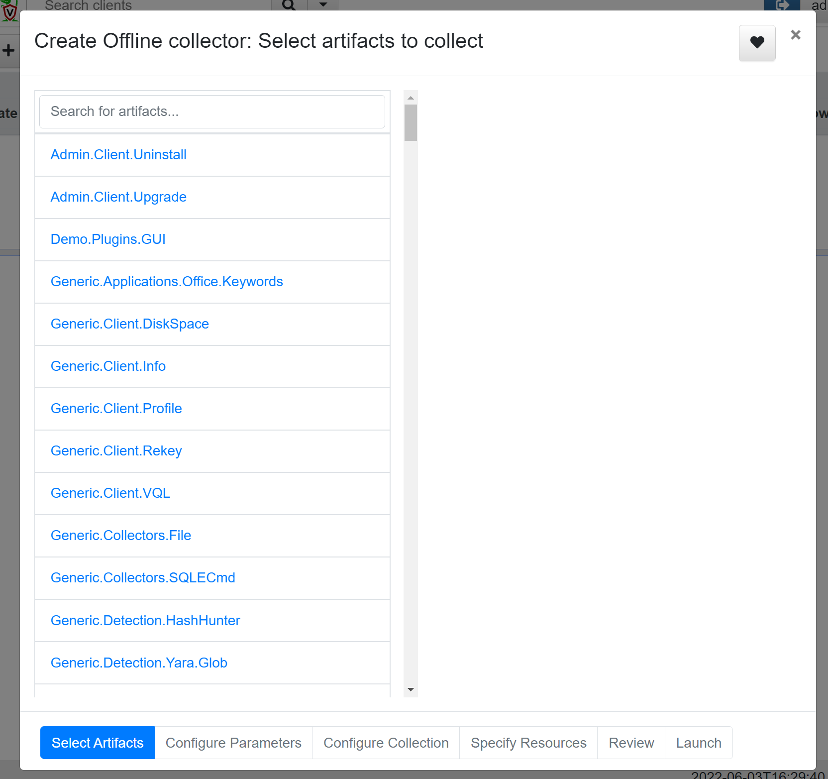Click the heart favorites icon button
This screenshot has width=828, height=779.
(x=757, y=43)
